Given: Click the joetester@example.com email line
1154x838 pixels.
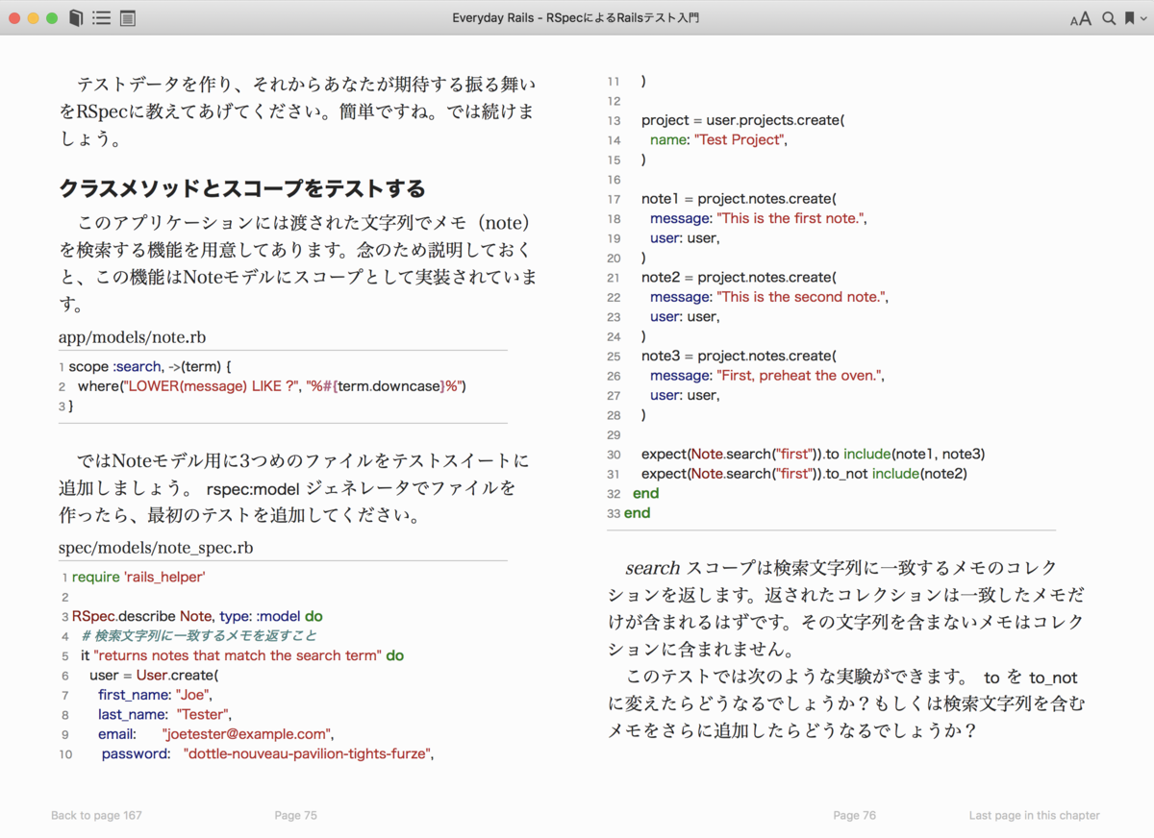Looking at the screenshot, I should (x=215, y=734).
